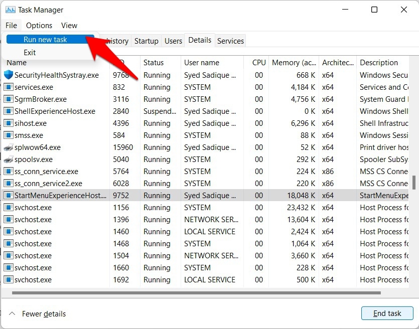Open the File menu
Screen dimensions: 419x329
pyautogui.click(x=11, y=26)
